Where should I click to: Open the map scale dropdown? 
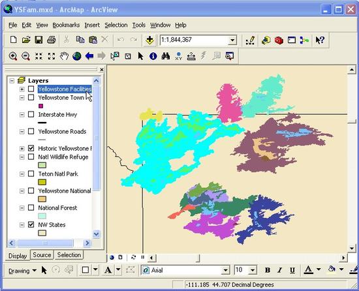coord(232,40)
